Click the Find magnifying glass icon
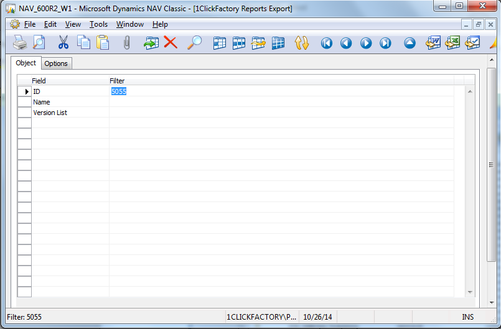This screenshot has width=501, height=329. pyautogui.click(x=195, y=43)
